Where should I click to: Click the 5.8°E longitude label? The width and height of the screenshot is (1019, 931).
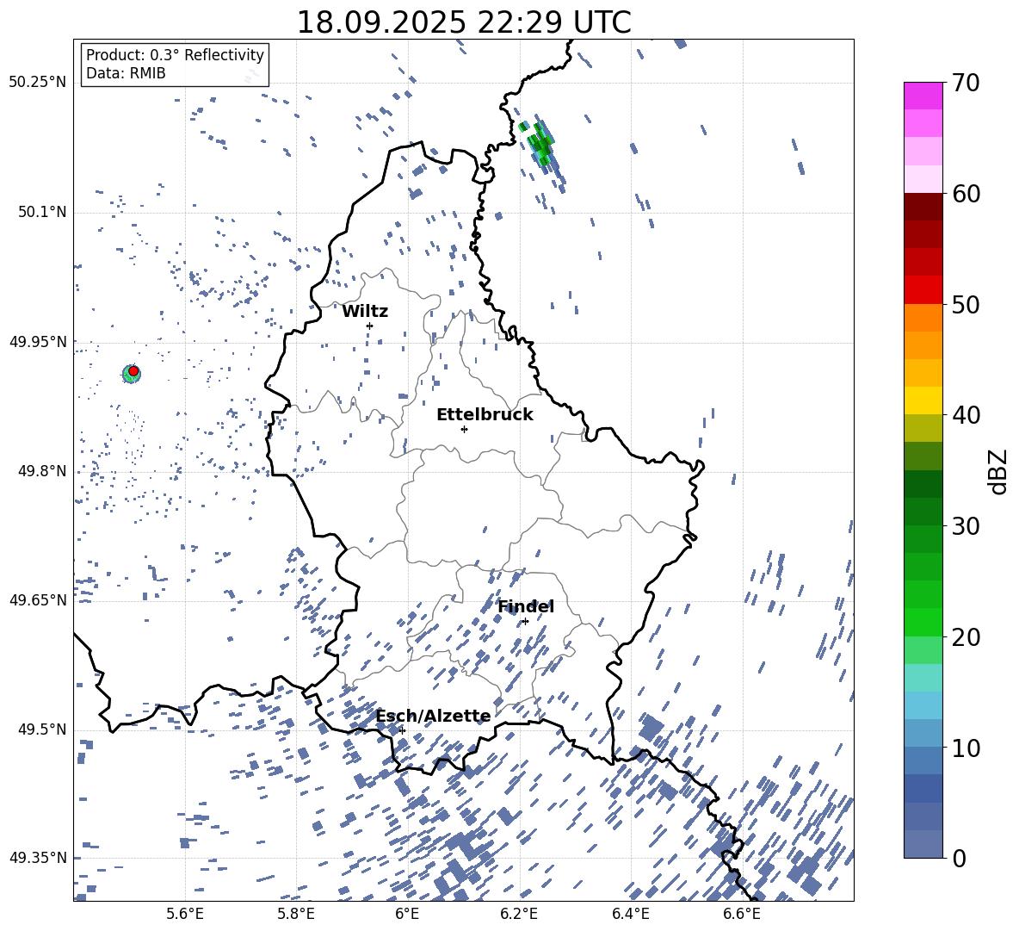[296, 914]
